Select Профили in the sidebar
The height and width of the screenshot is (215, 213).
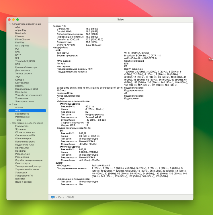tap(20, 151)
